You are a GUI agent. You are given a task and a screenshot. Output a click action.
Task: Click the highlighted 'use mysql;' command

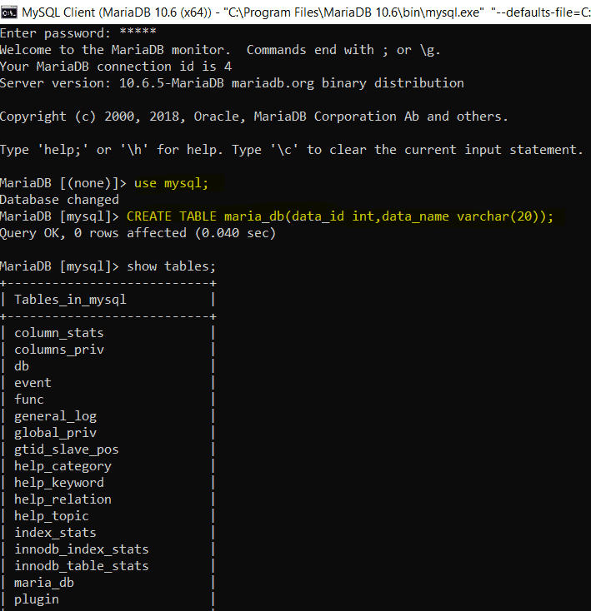[x=171, y=183]
